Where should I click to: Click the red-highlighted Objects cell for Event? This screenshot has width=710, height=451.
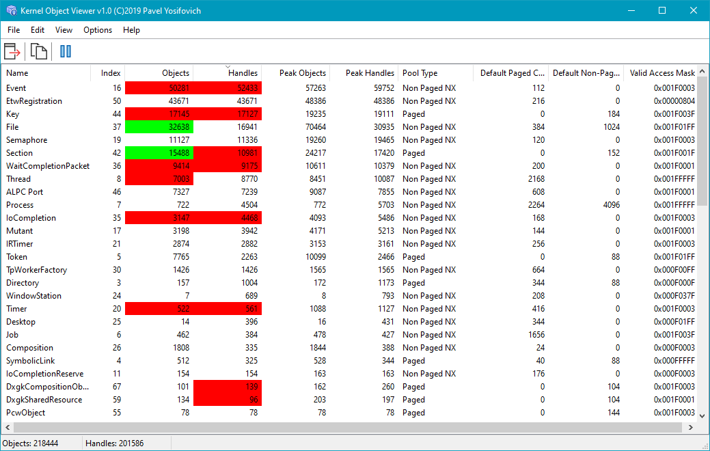tap(159, 88)
